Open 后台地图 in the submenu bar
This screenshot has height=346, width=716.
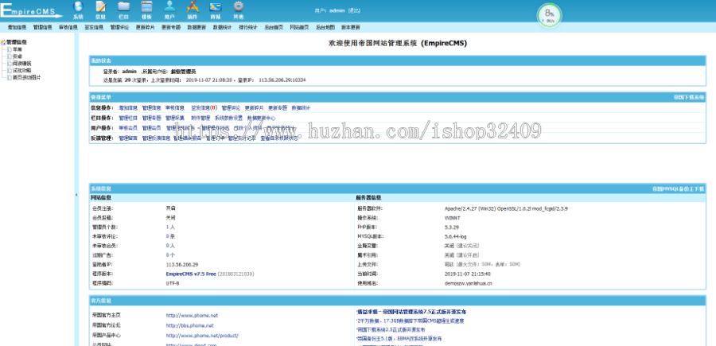[x=325, y=27]
